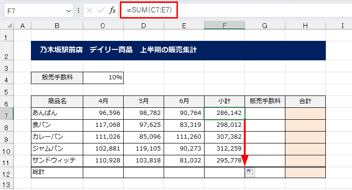Click the cell with 312,259
Image resolution: width=352 pixels, height=190 pixels.
[225, 149]
